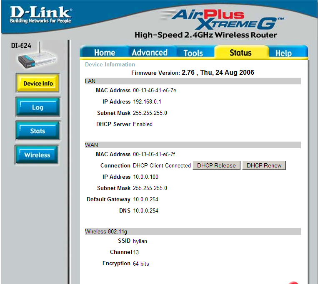
Task: Select the Status tab
Action: coord(240,53)
